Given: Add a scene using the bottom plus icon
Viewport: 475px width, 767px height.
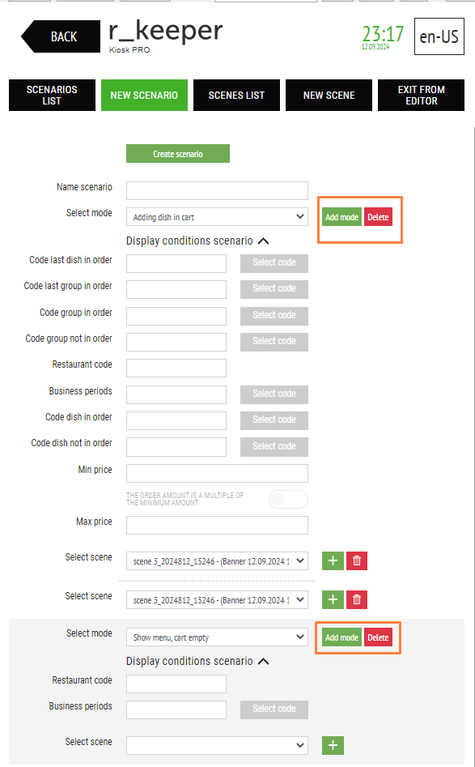Looking at the screenshot, I should click(333, 745).
